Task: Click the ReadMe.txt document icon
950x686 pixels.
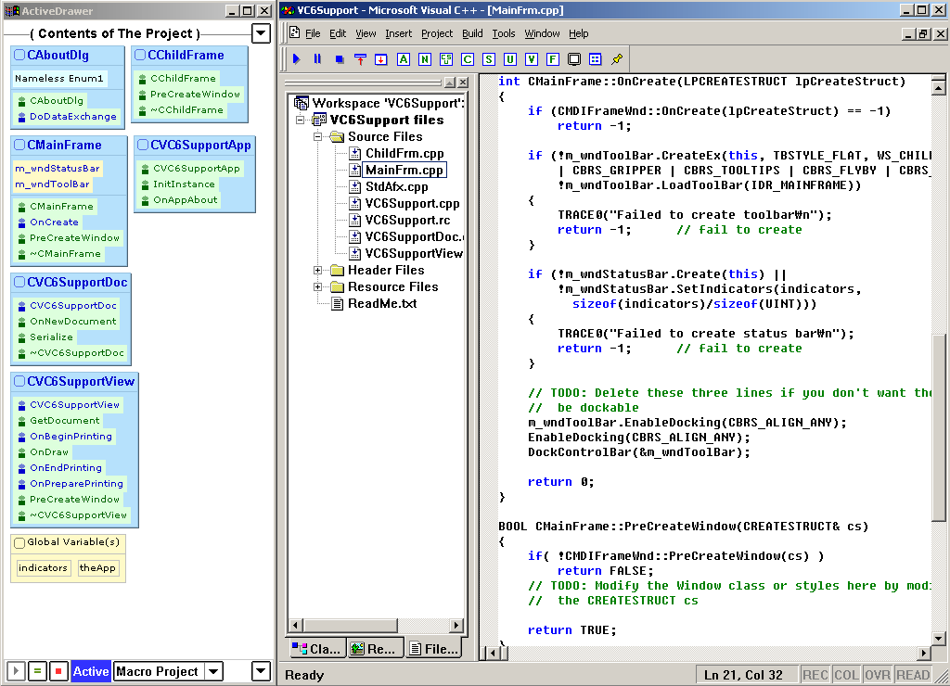Action: (x=338, y=304)
